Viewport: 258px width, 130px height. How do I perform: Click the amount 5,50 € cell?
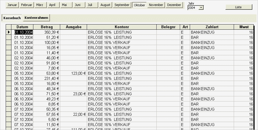(x=47, y=119)
